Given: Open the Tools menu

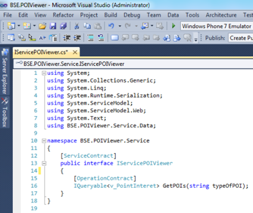Looking at the screenshot, I should pos(192,15).
